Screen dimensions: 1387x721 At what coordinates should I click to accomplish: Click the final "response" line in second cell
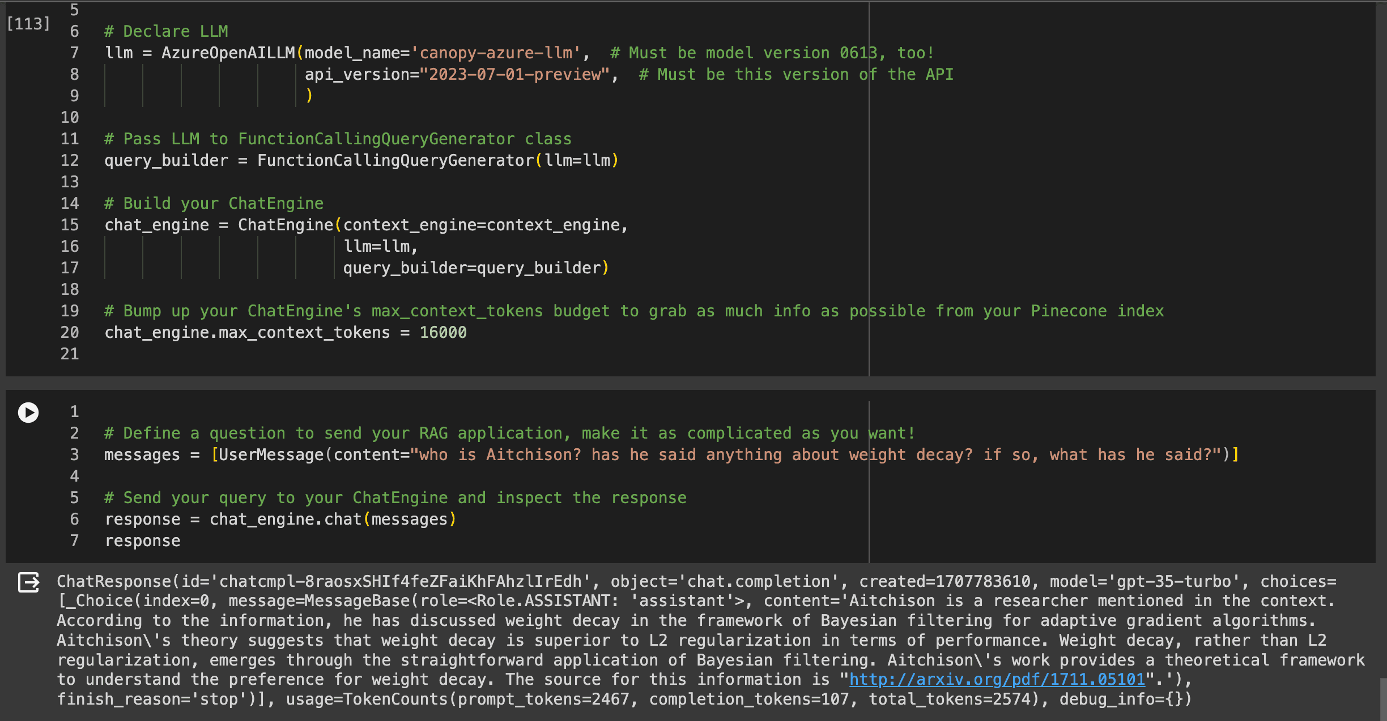point(143,541)
